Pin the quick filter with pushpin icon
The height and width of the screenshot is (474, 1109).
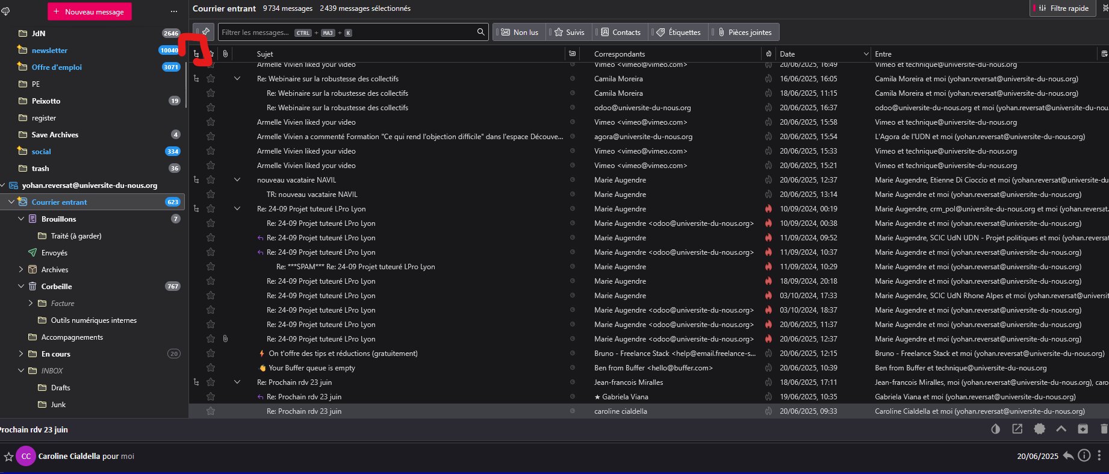coord(205,32)
